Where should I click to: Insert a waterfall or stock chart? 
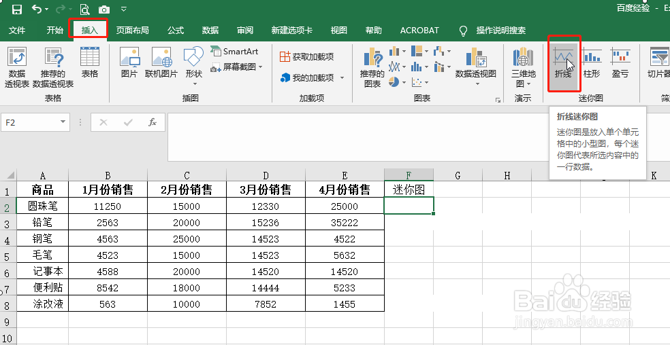click(x=443, y=52)
